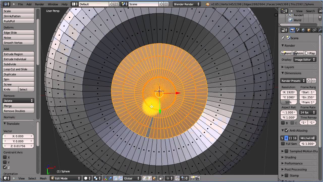Switch to face select mode

[x=154, y=178]
